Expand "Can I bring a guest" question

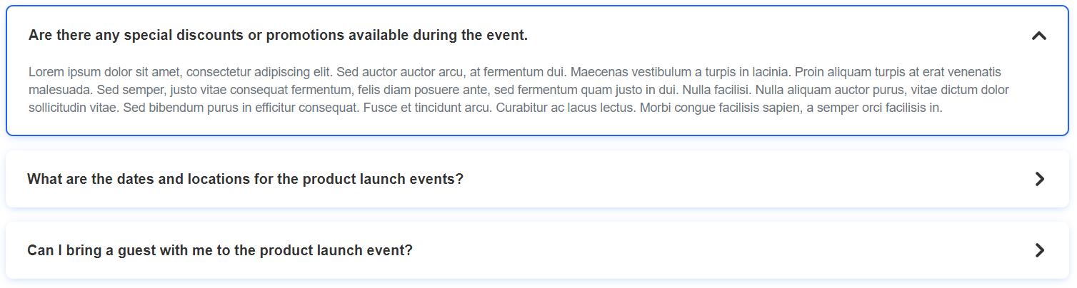coord(219,250)
